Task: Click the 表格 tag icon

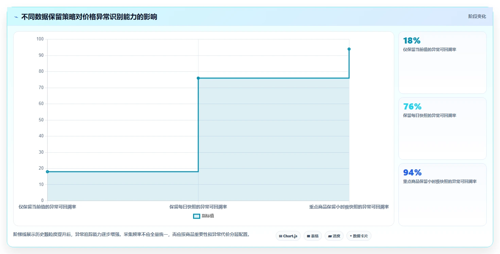Action: pyautogui.click(x=308, y=236)
